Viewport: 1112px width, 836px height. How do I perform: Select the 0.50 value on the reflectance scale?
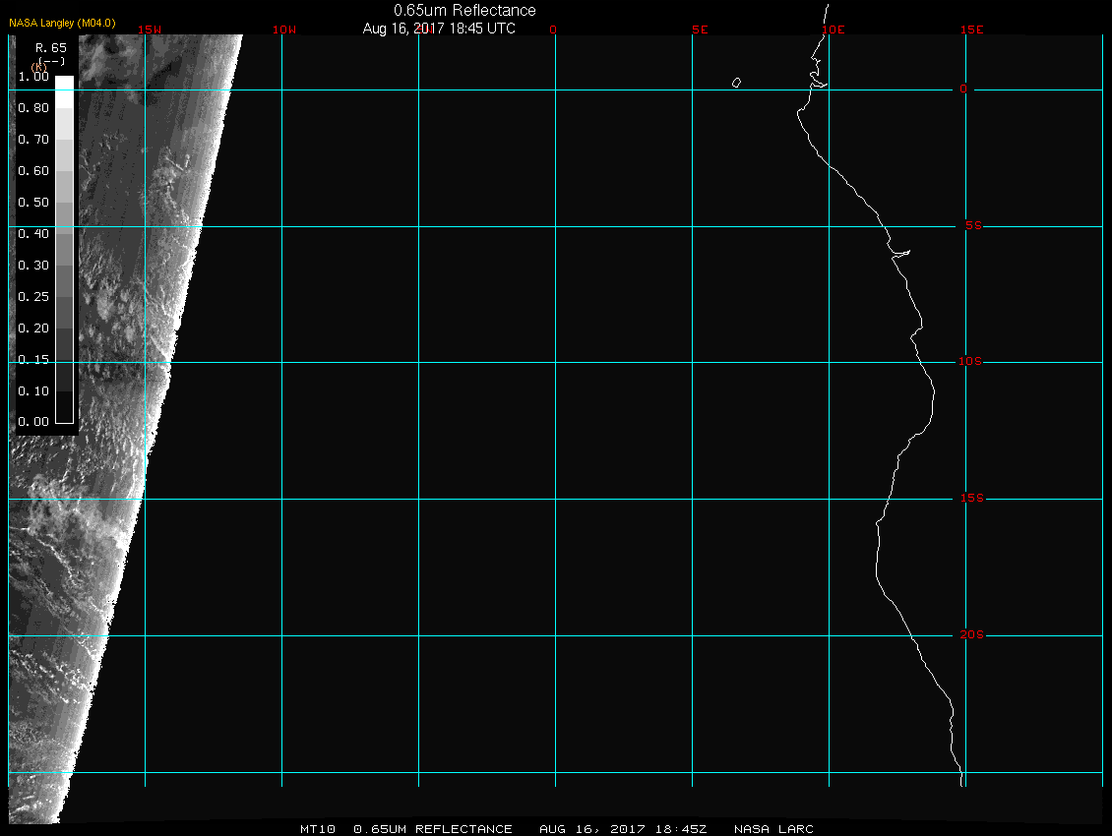(33, 203)
